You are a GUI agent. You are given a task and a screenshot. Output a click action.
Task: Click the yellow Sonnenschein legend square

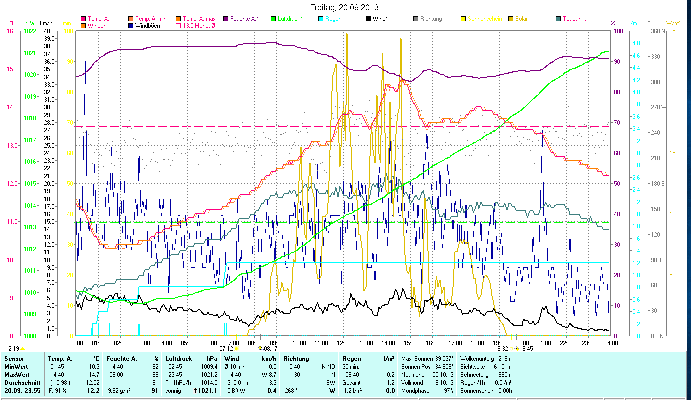tap(463, 19)
